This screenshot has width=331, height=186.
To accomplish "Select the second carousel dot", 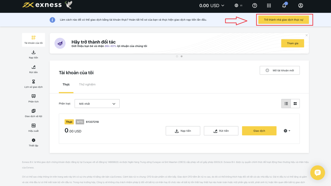I will [x=182, y=56].
